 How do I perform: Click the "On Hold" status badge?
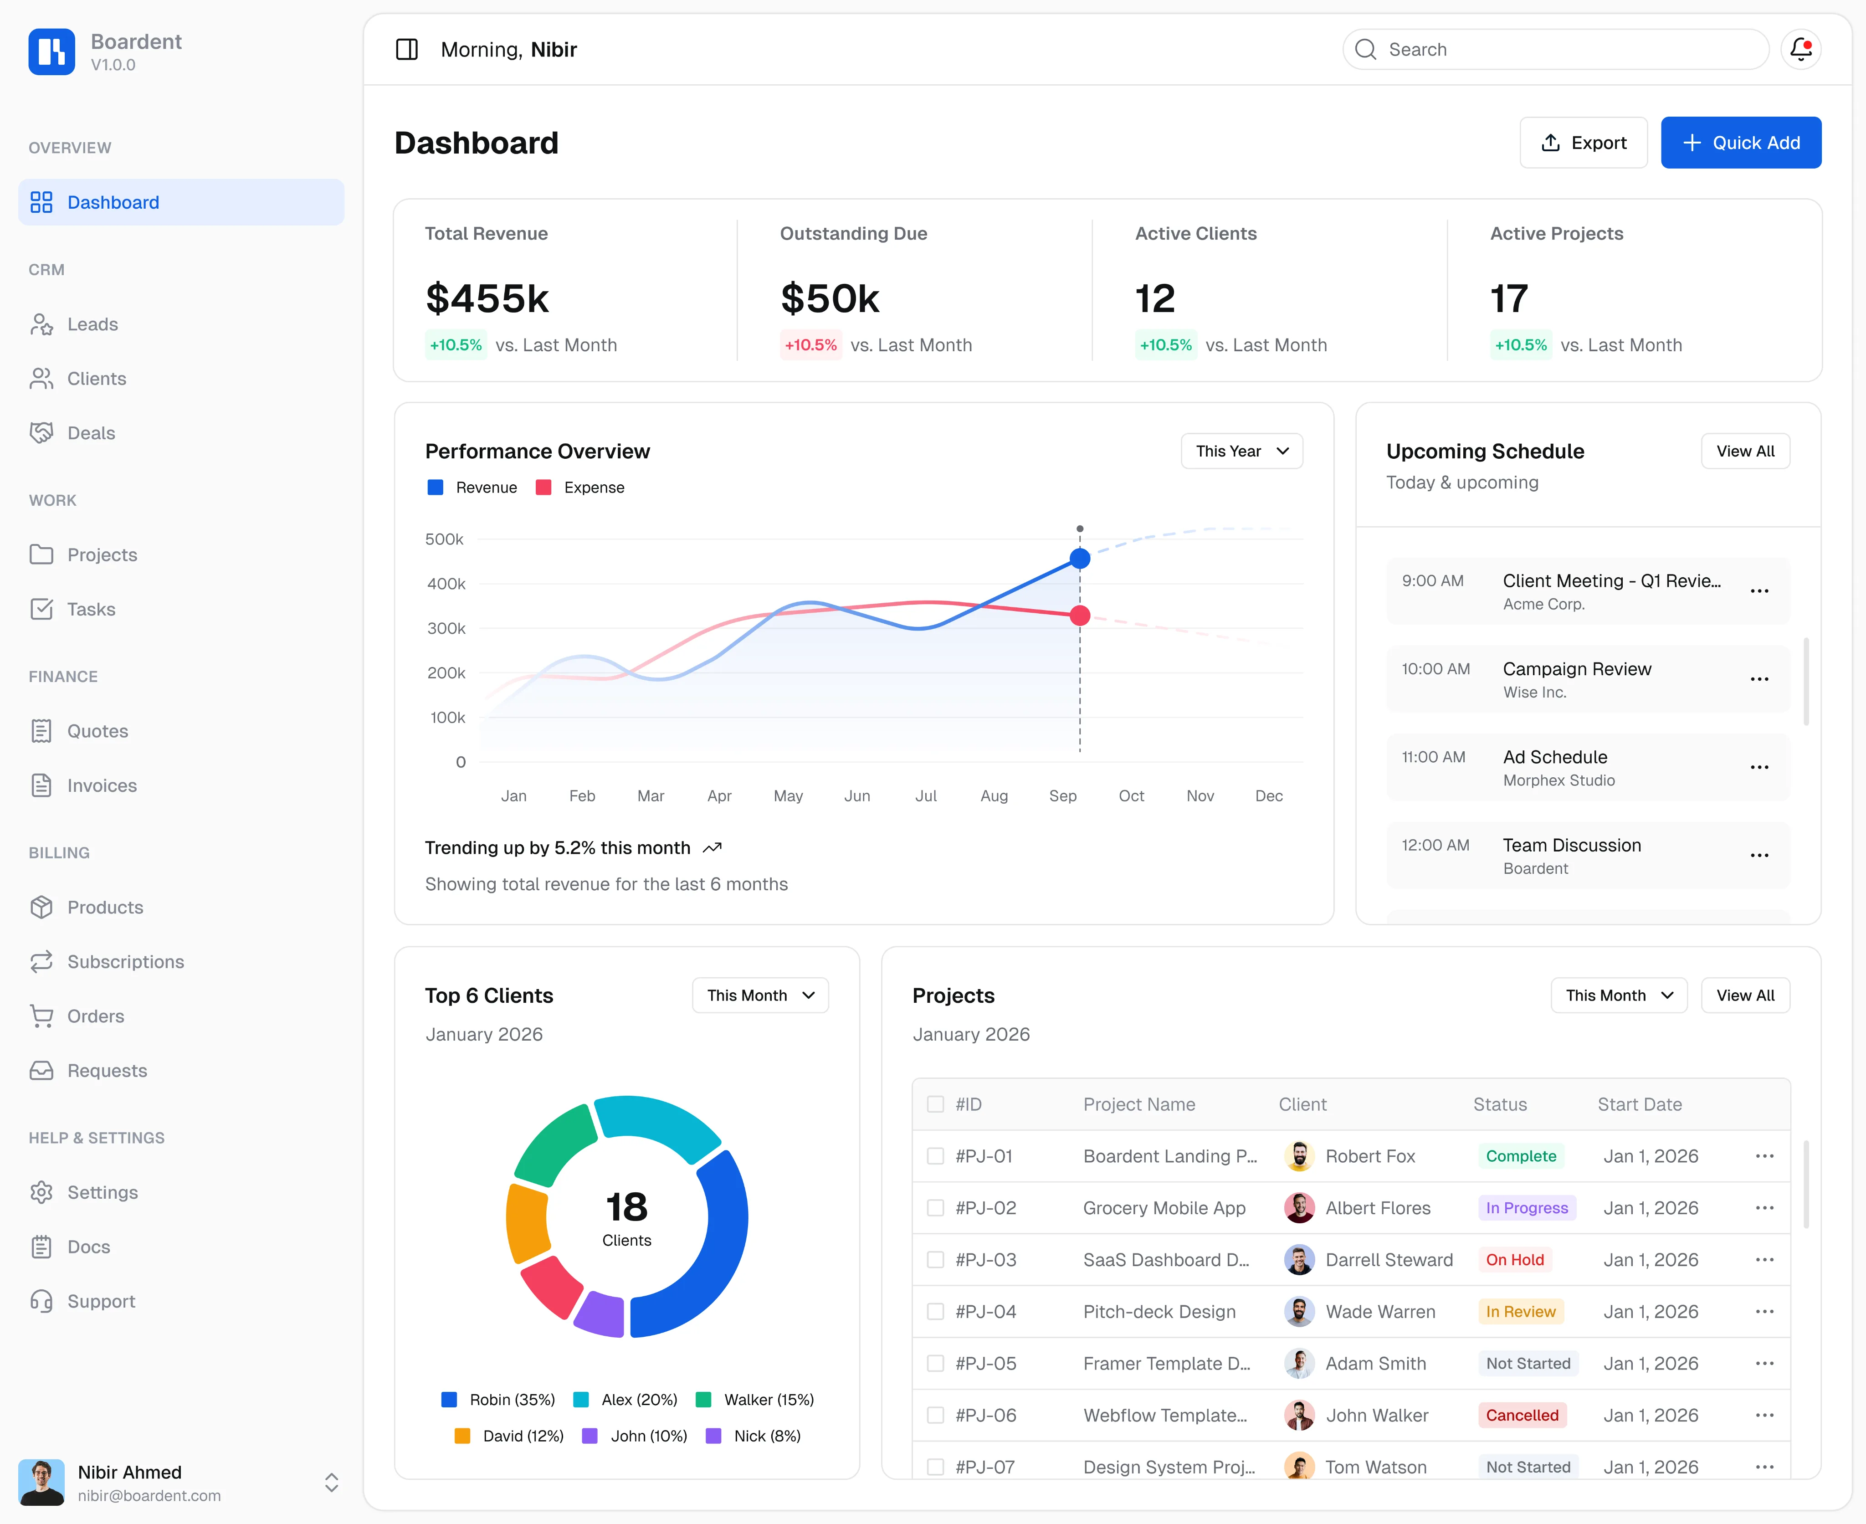point(1514,1260)
